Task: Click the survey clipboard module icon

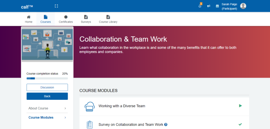Action: [x=89, y=124]
